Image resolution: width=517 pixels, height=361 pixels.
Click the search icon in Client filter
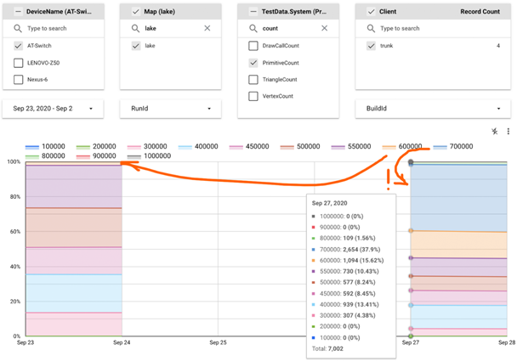pos(371,28)
